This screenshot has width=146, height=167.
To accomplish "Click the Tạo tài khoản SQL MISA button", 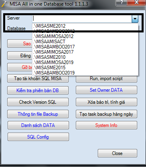I will (x=38, y=78).
